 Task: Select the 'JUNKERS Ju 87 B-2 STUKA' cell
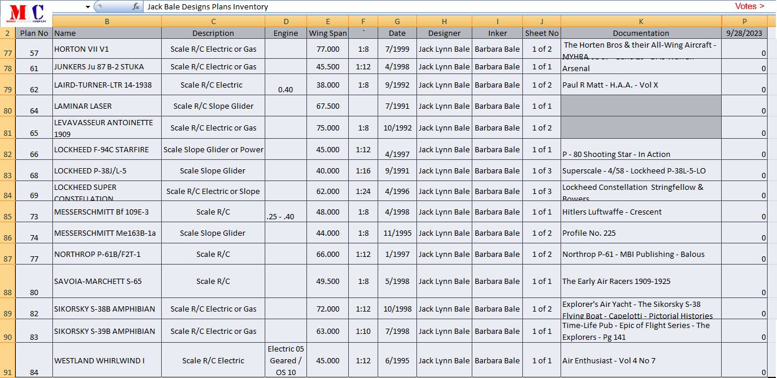point(107,66)
